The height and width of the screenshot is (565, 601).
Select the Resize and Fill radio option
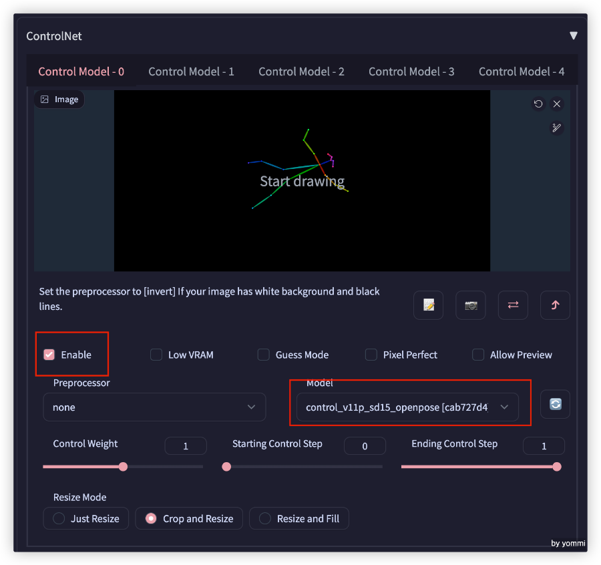point(299,519)
